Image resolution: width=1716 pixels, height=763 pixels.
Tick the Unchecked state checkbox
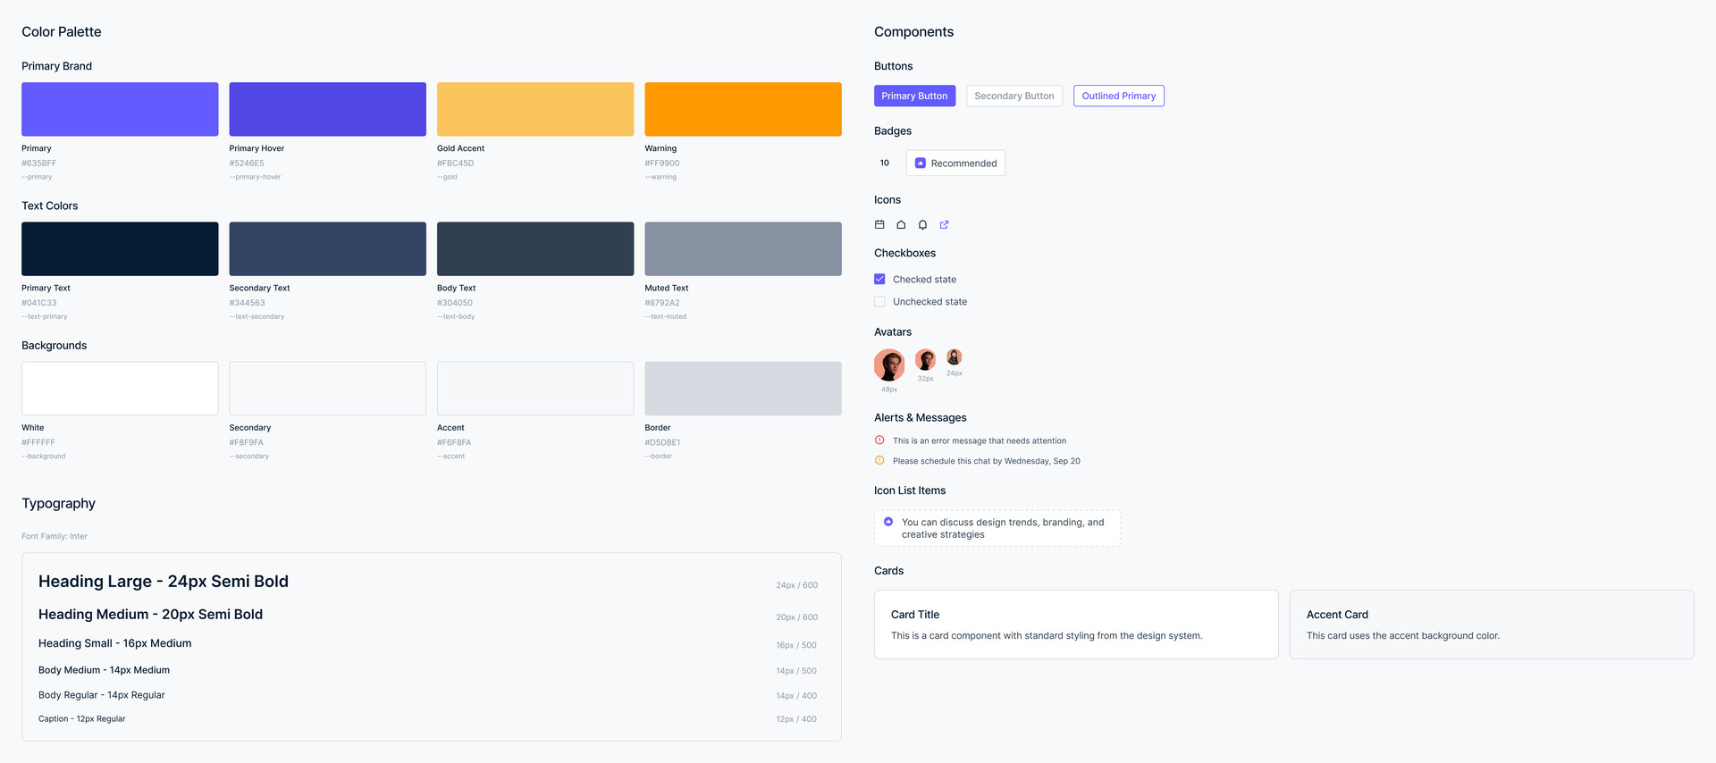(x=879, y=301)
